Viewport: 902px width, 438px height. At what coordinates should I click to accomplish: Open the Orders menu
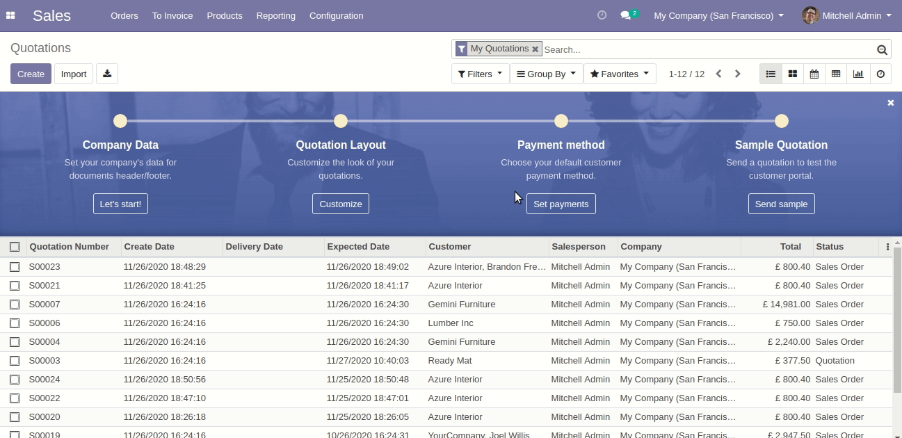click(124, 15)
